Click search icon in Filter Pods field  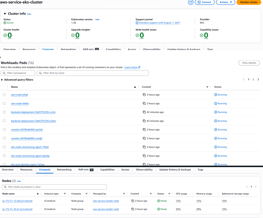click(x=41, y=73)
